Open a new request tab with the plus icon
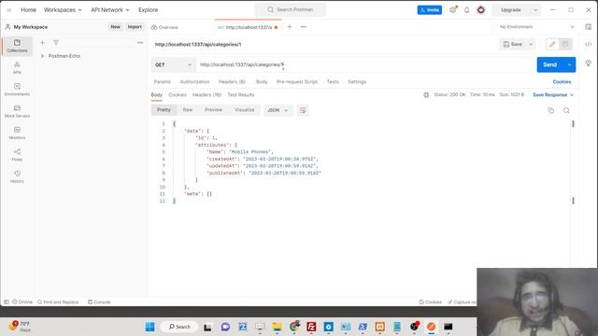598x336 pixels. point(290,27)
